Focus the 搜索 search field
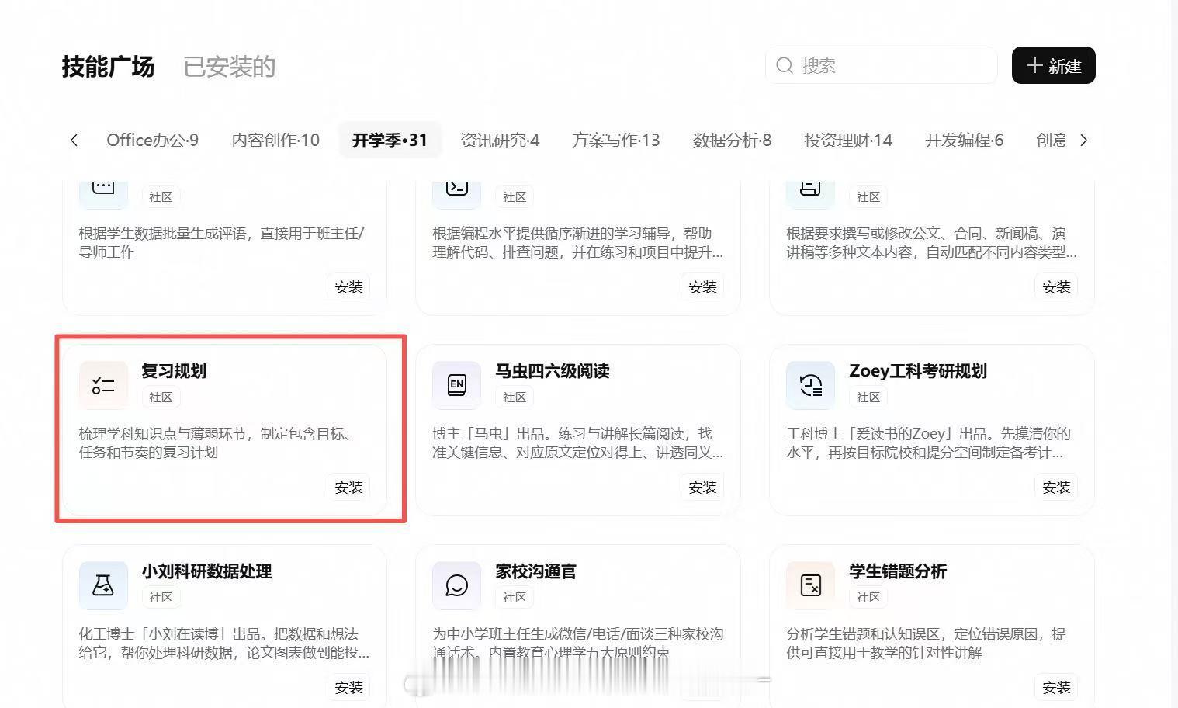The image size is (1178, 708). point(881,66)
